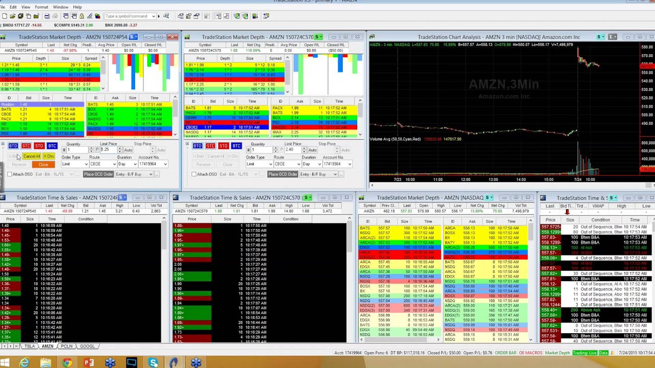655x368 pixels.
Task: Click the orange Close position button
Action: (x=43, y=165)
